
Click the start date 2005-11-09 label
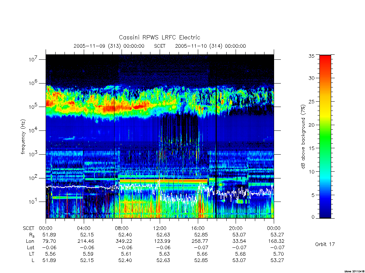point(89,46)
